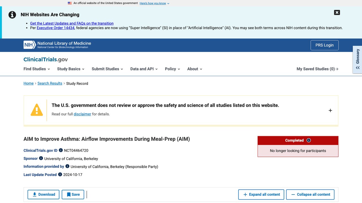The width and height of the screenshot is (362, 203).
Task: Click the PRS Login button
Action: click(324, 45)
